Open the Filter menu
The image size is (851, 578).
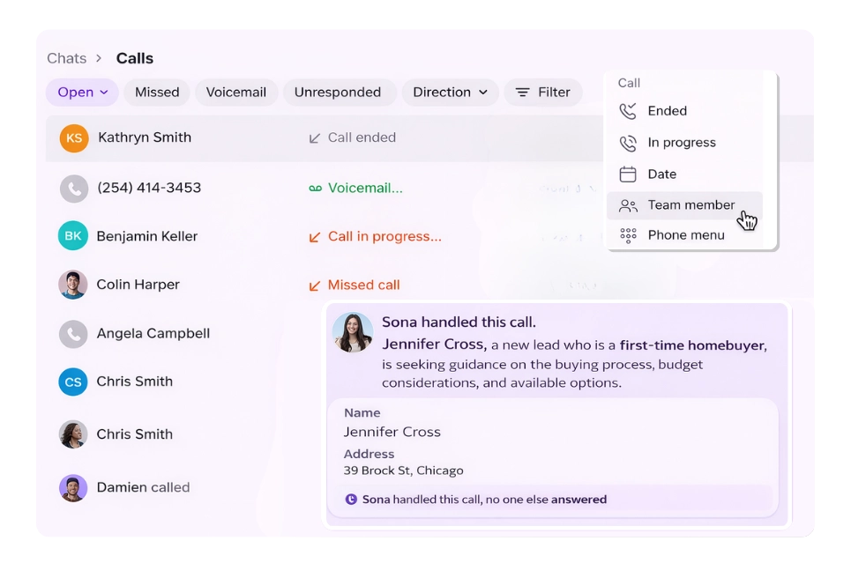(x=542, y=93)
